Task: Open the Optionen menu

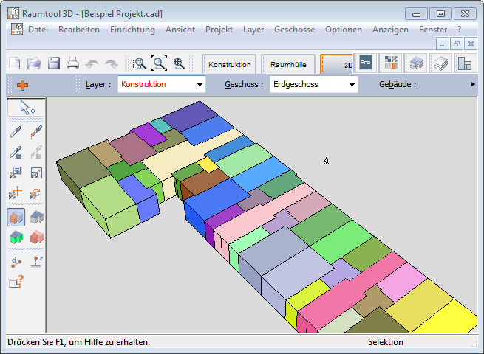Action: (344, 29)
